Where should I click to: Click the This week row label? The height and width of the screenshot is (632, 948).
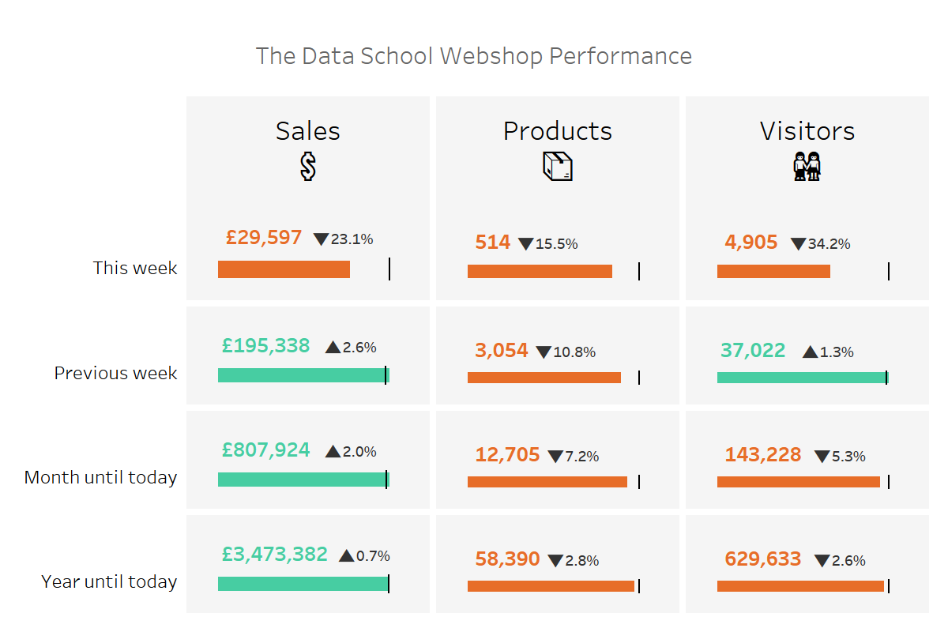pyautogui.click(x=135, y=268)
